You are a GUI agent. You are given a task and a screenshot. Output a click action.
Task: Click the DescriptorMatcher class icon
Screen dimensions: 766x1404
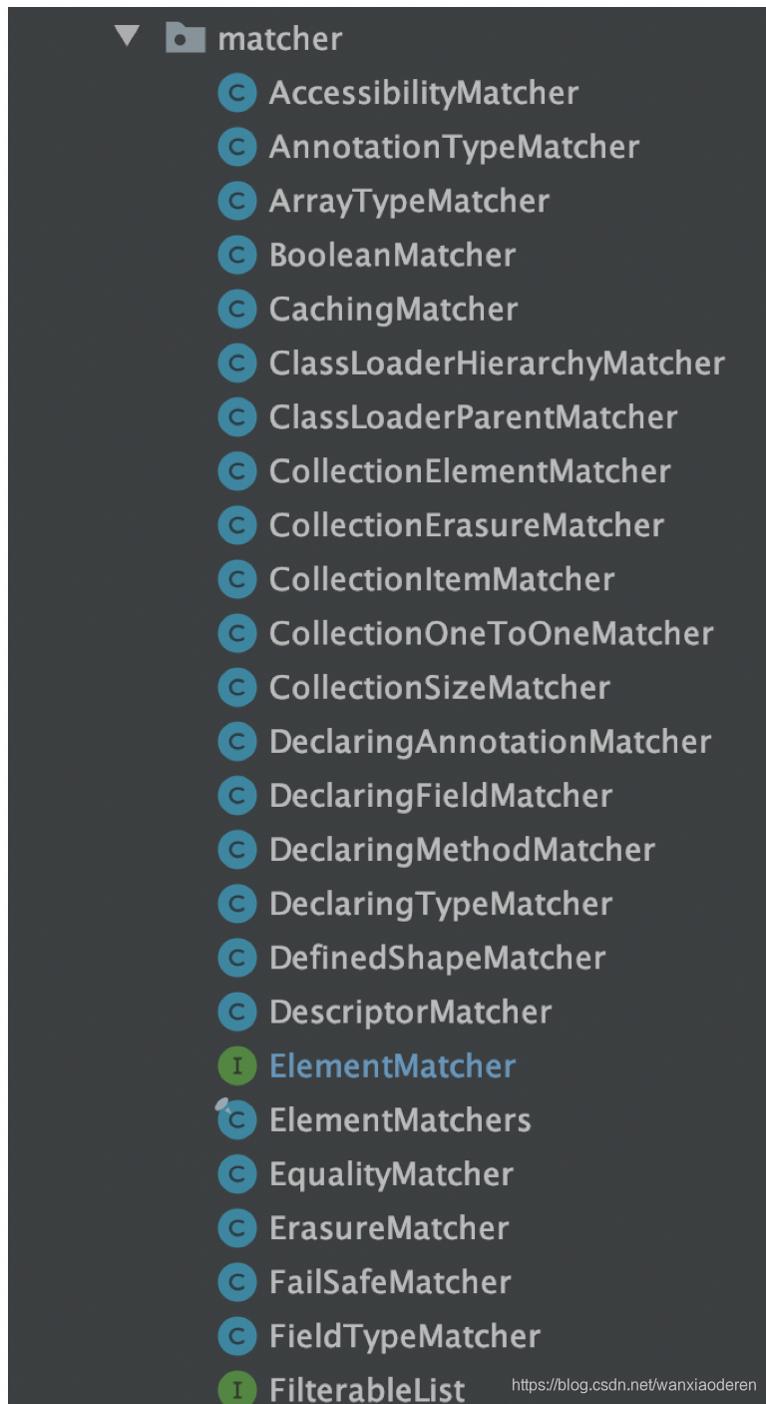pos(236,1013)
